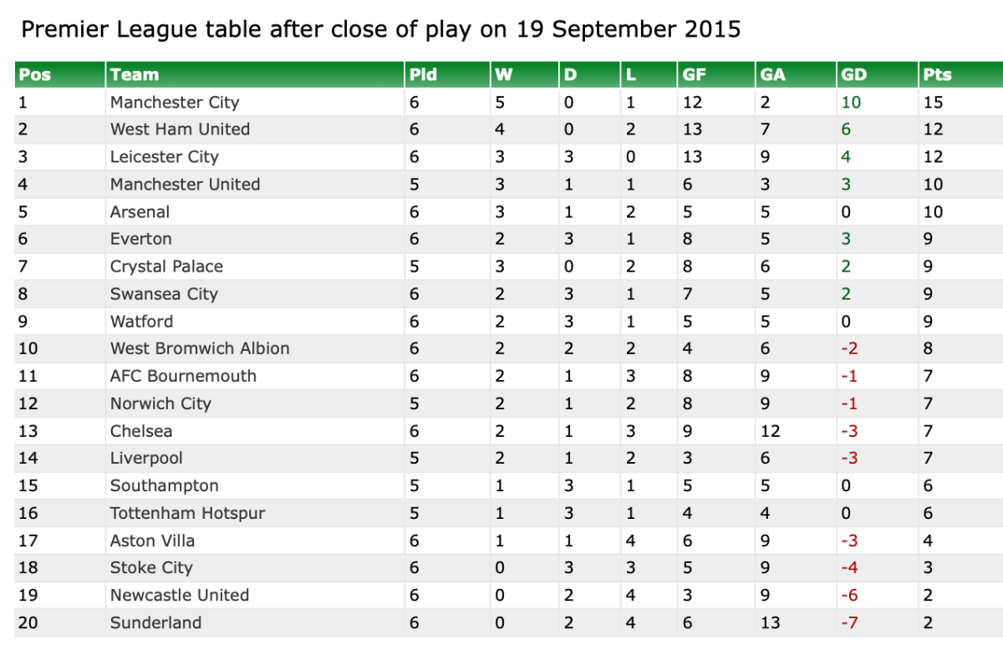Click Manchester City's goal difference of 10
The width and height of the screenshot is (1003, 645).
851,102
